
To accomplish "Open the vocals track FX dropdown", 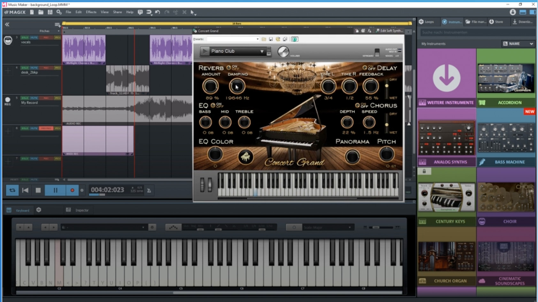I will [58, 37].
